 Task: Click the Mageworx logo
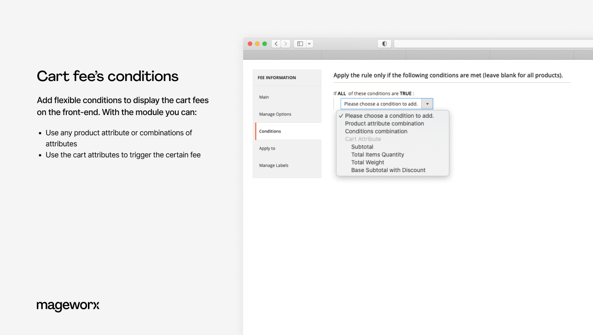click(x=68, y=306)
